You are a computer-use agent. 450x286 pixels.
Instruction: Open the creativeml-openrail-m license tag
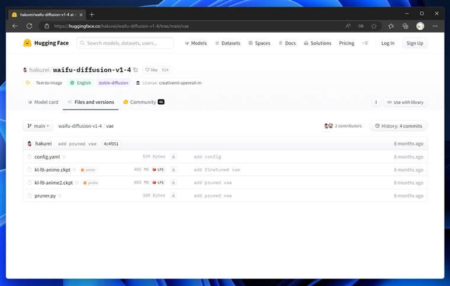point(169,83)
